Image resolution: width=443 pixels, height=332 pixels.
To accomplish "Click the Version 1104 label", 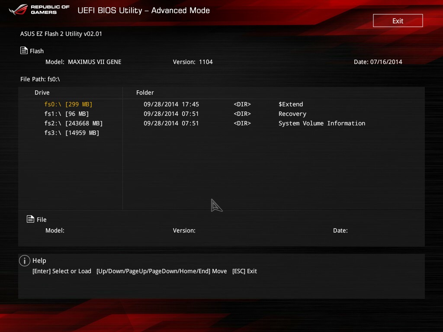I will coord(193,62).
